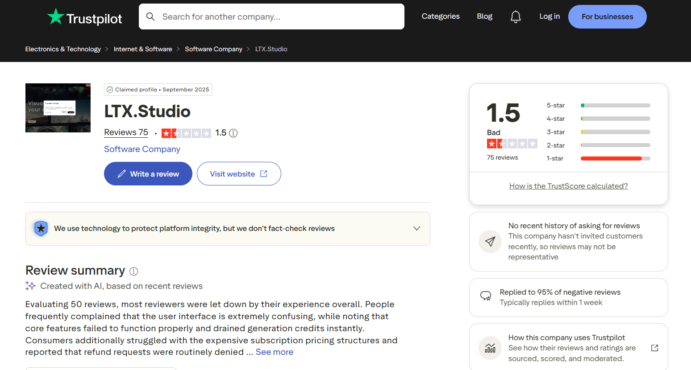
Task: Click Write a review button
Action: tap(148, 174)
